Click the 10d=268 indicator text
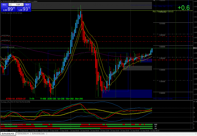 pyautogui.click(x=69, y=99)
